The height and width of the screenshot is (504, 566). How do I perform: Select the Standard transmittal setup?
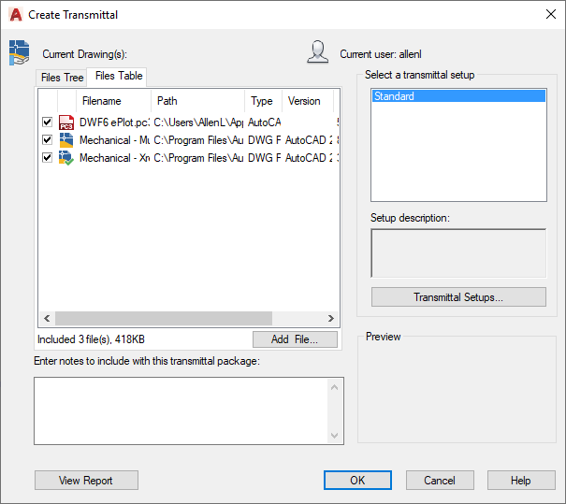click(x=458, y=96)
